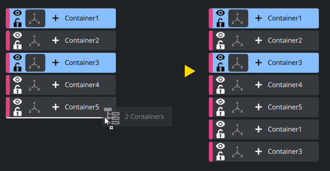
Task: Click the 2 Containers drag label
Action: [x=144, y=117]
